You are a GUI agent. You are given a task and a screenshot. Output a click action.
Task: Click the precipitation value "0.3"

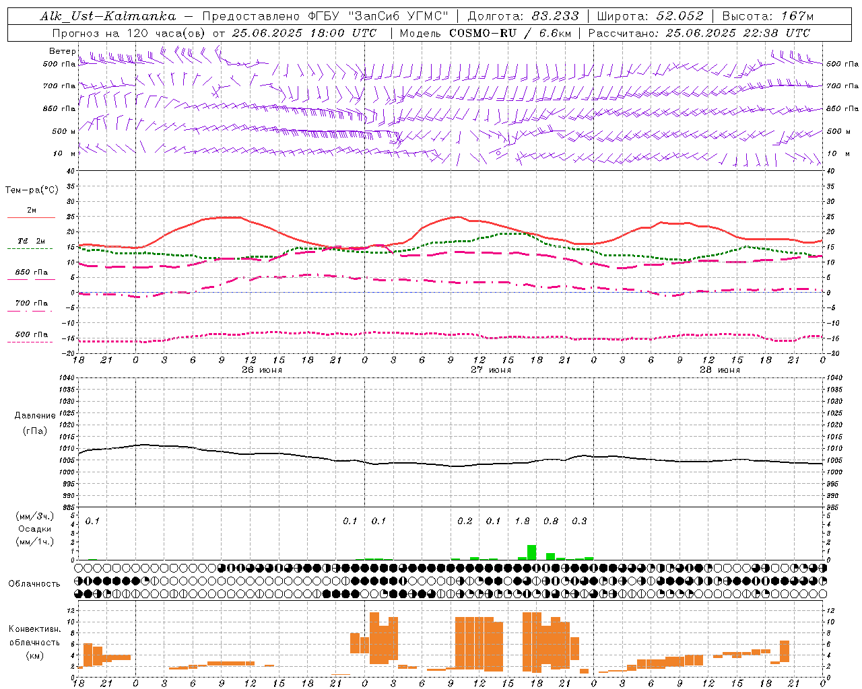coord(579,521)
